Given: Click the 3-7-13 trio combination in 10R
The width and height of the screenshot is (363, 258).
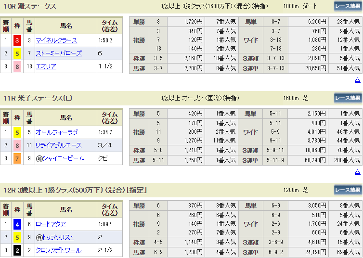Looking at the screenshot, I should [276, 58].
